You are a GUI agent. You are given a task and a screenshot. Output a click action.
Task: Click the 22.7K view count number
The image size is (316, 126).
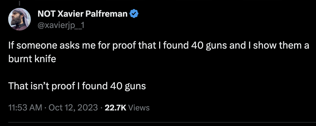coord(115,108)
